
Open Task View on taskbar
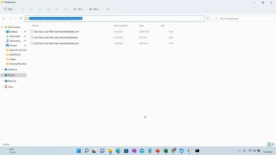94,151
